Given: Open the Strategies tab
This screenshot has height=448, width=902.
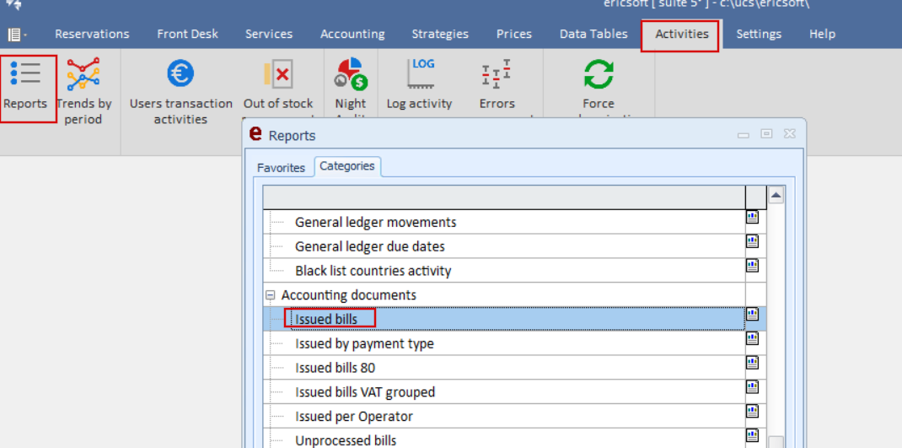Looking at the screenshot, I should click(x=440, y=34).
